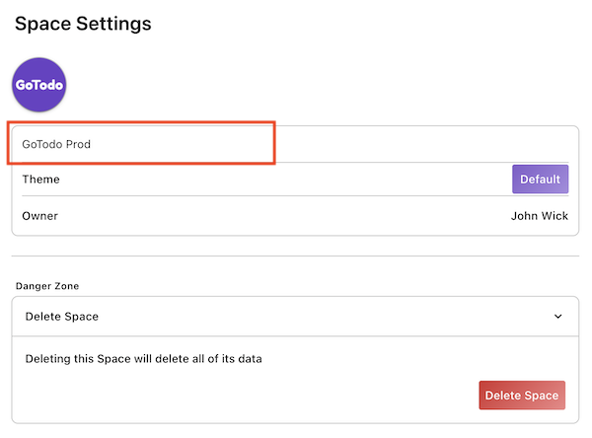
Task: Collapse the Delete Space accordion header
Action: click(294, 317)
